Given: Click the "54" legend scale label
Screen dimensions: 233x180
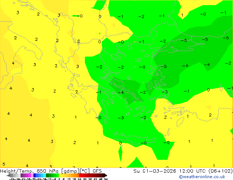Looking at the screenshot, I should click(106, 179).
